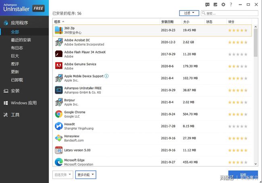Click the Google Chrome icon
Screen dimensions: 262x183
tap(59, 114)
